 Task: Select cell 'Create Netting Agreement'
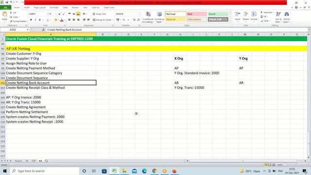coord(51,107)
